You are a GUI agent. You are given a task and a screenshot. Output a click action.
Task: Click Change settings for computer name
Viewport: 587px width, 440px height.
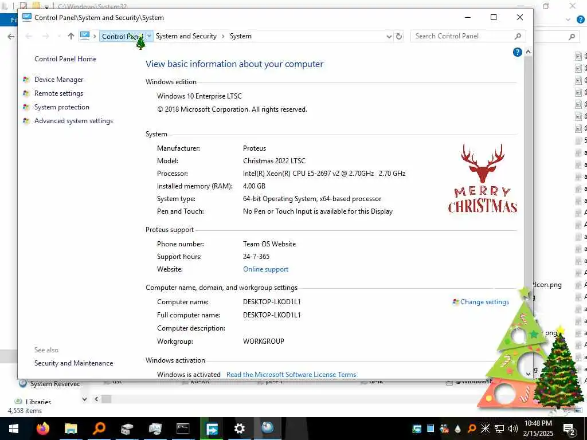[485, 302]
